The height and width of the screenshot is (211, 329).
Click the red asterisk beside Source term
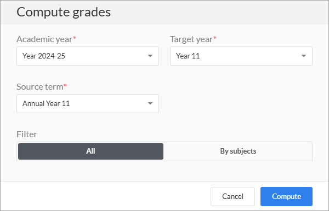pos(65,85)
